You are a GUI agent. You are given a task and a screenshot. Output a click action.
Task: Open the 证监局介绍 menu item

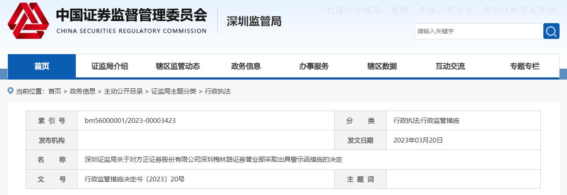110,66
